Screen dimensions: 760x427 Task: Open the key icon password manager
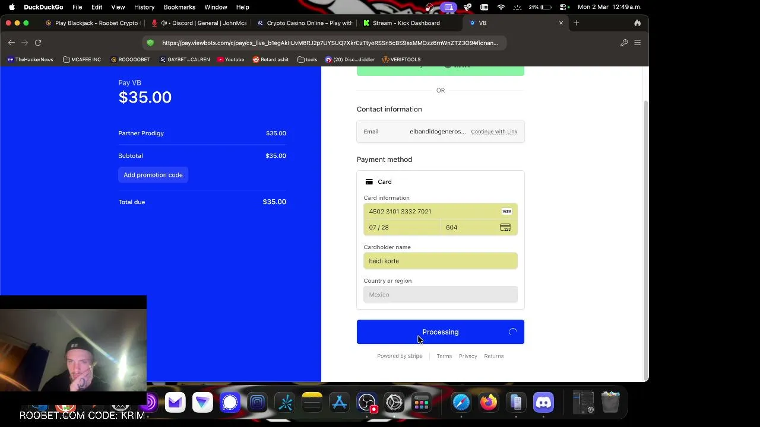tap(624, 43)
